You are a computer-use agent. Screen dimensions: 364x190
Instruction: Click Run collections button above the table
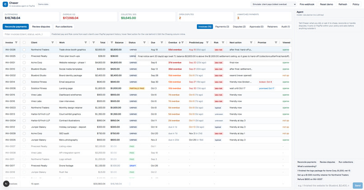tap(64, 27)
